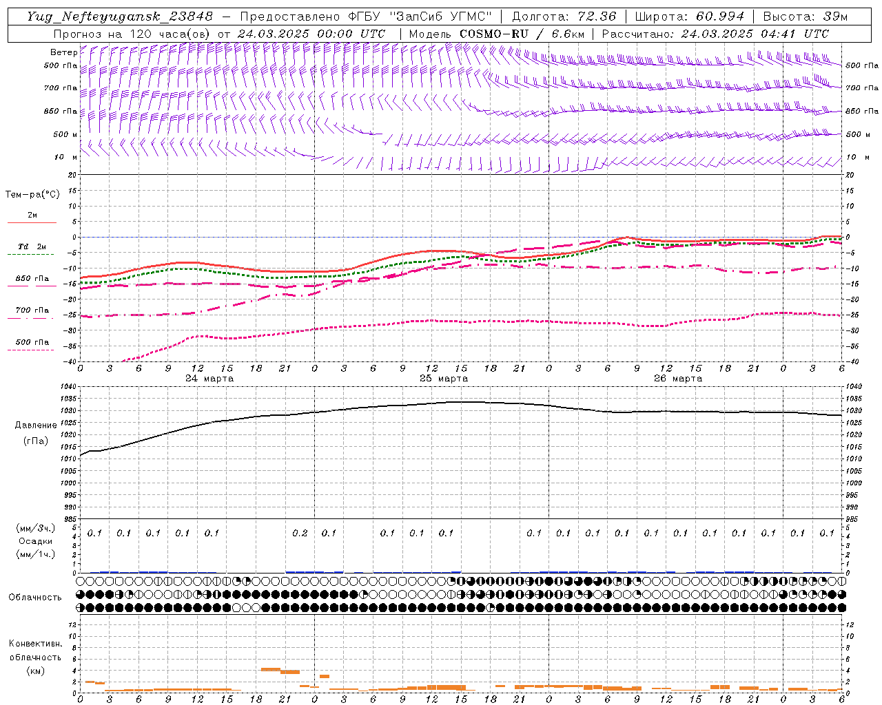This screenshot has width=882, height=705.
Task: Click the station title Yug_Nefteyugansk_23848
Action: 120,17
